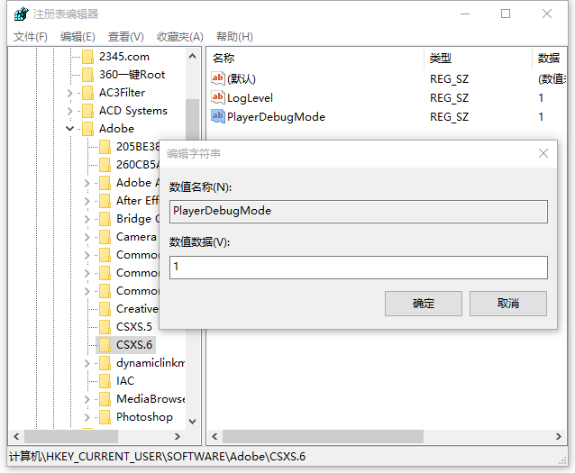
Task: Expand the dynamiclinkm tree node
Action: (87, 363)
